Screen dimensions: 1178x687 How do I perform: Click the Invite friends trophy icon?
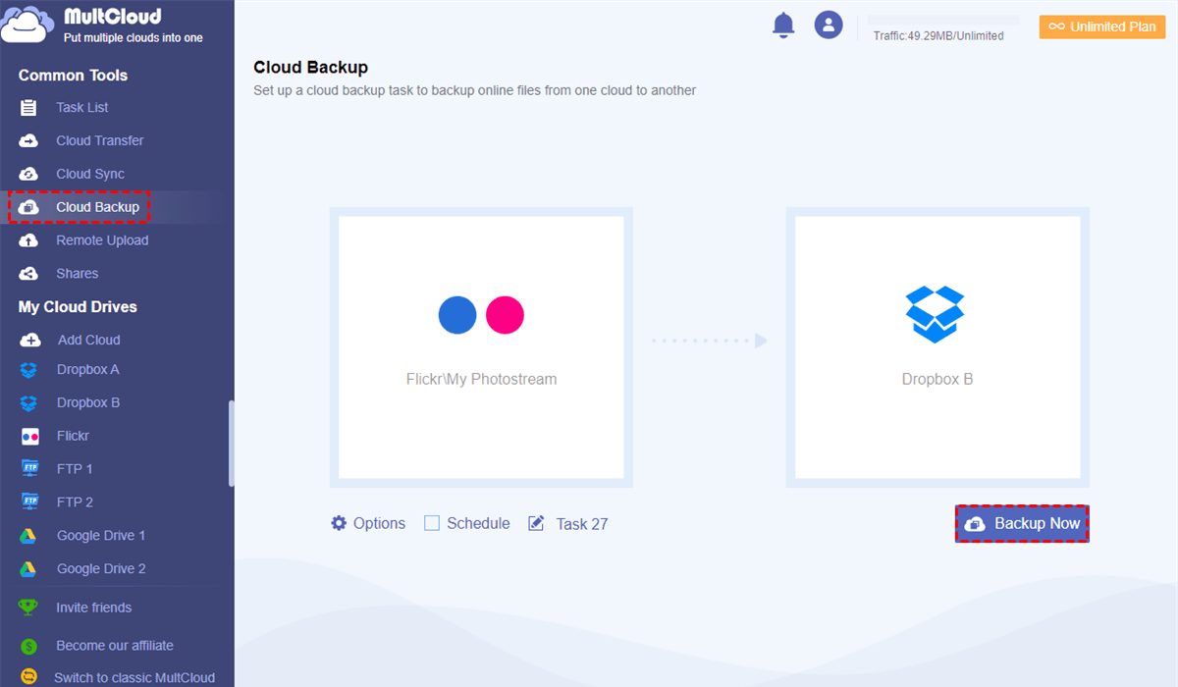click(x=29, y=608)
